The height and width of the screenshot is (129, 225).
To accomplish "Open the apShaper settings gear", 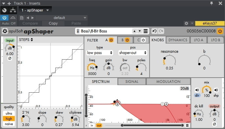I will point(5,31).
